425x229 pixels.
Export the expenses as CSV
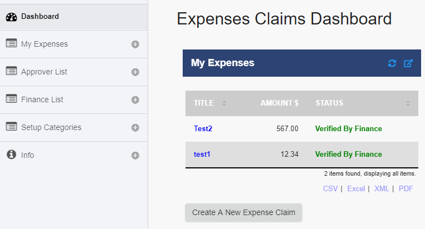click(x=330, y=188)
